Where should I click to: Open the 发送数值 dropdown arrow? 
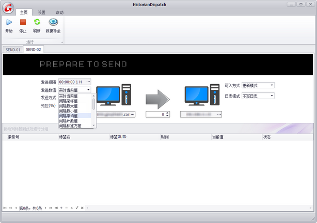click(88, 90)
